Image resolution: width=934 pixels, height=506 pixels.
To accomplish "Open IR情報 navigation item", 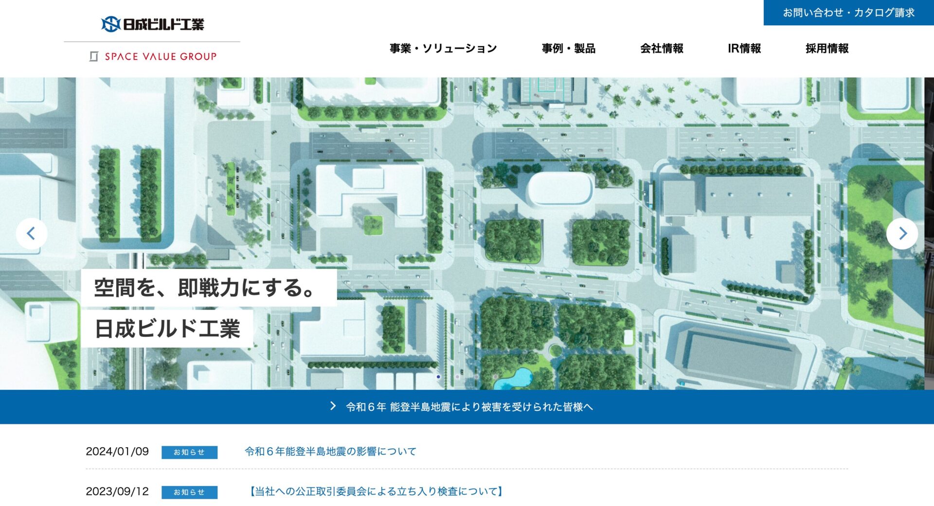I will click(744, 48).
